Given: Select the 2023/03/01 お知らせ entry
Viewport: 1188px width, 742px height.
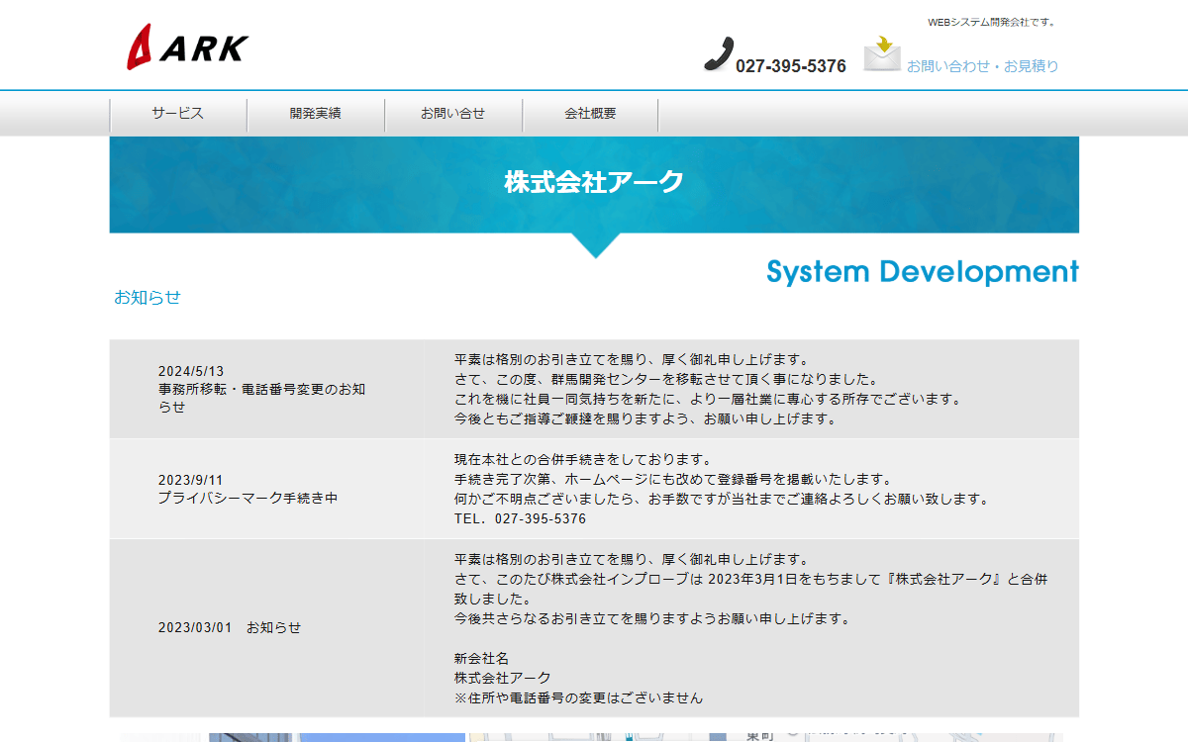Looking at the screenshot, I should pyautogui.click(x=230, y=627).
